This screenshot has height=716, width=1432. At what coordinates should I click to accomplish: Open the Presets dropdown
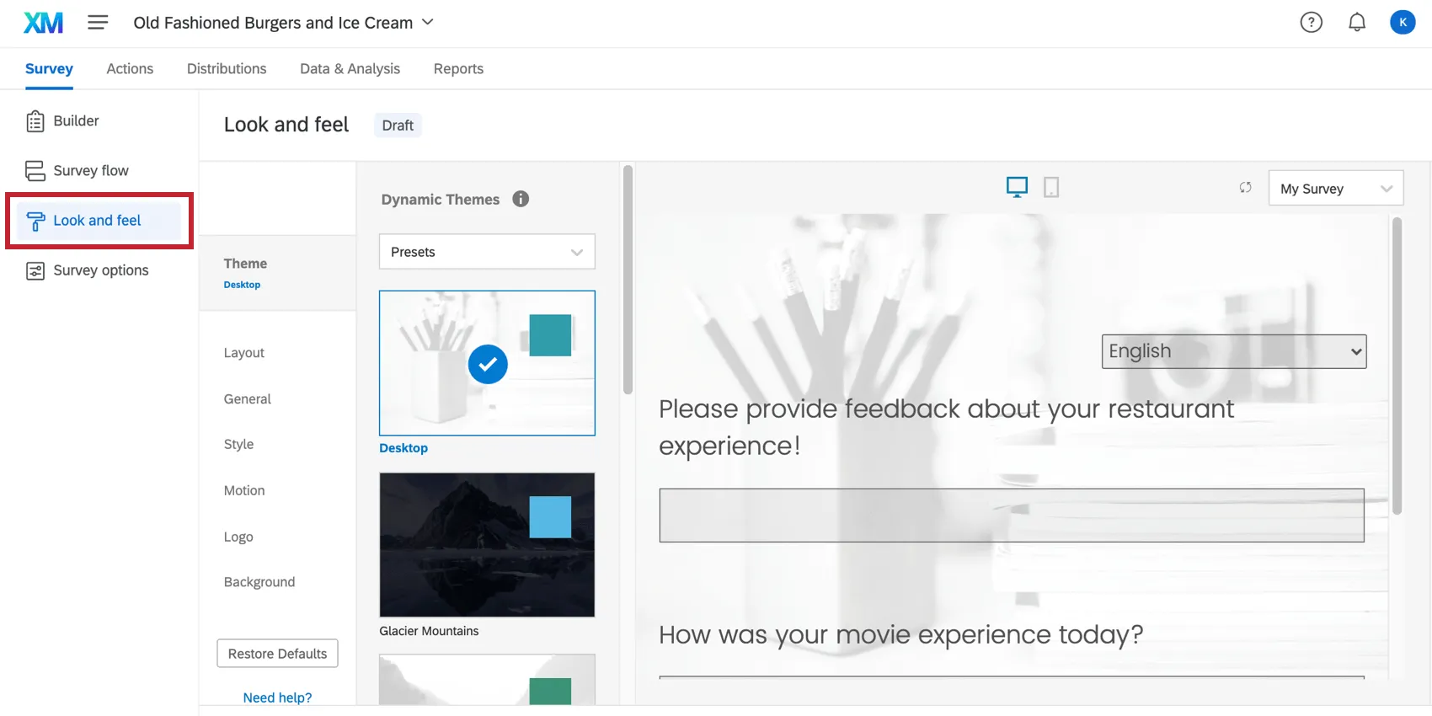click(487, 252)
